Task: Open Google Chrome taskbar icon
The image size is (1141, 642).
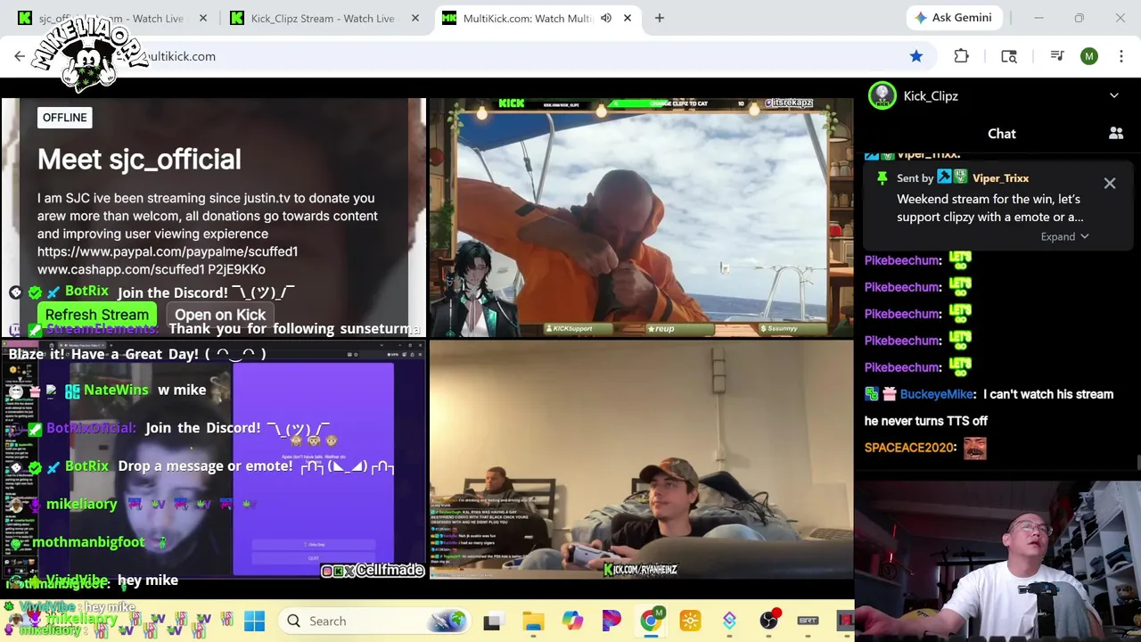Action: pyautogui.click(x=651, y=621)
